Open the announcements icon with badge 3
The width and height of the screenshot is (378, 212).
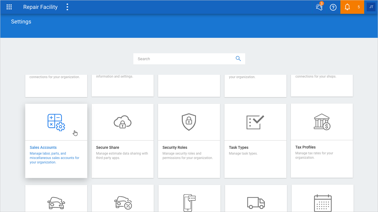pos(319,7)
